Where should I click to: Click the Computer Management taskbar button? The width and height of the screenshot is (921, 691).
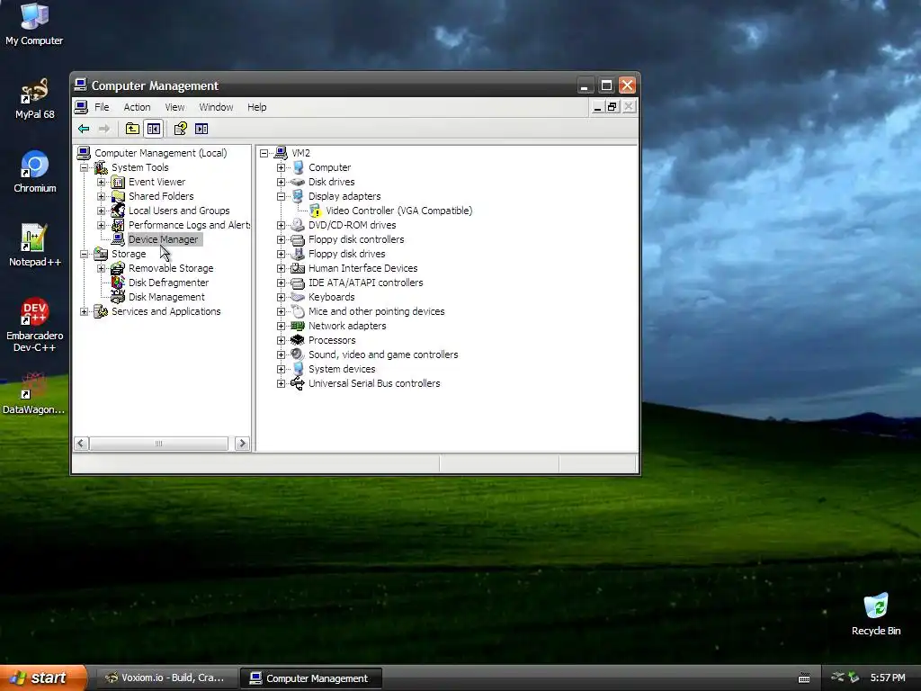pyautogui.click(x=311, y=678)
